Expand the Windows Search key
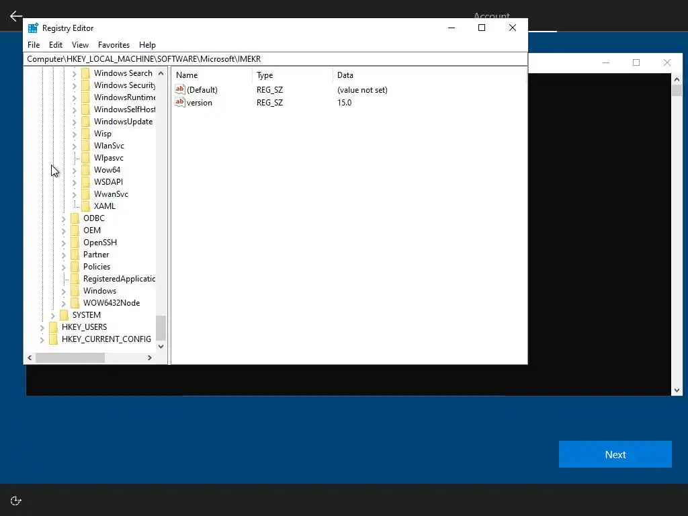Screen dimensions: 688x516 74,73
